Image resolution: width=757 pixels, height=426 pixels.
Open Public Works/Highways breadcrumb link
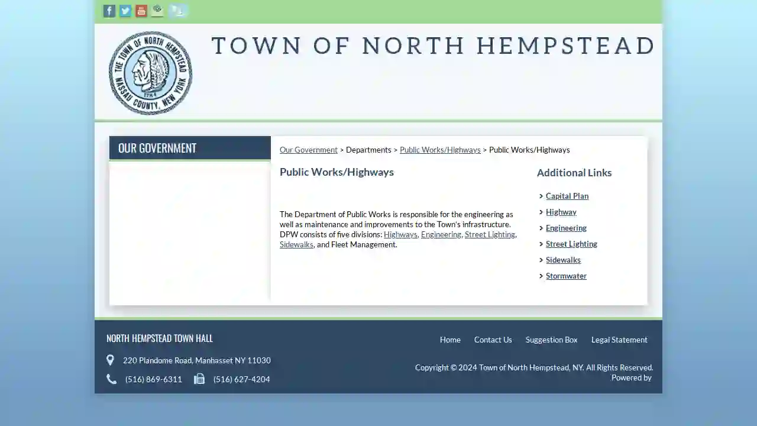440,150
